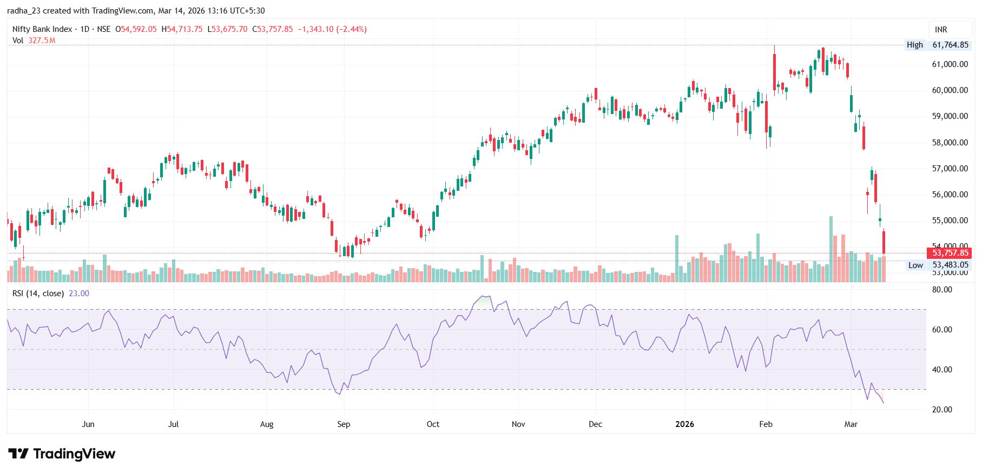Click the high value H54,713.75

[x=182, y=29]
